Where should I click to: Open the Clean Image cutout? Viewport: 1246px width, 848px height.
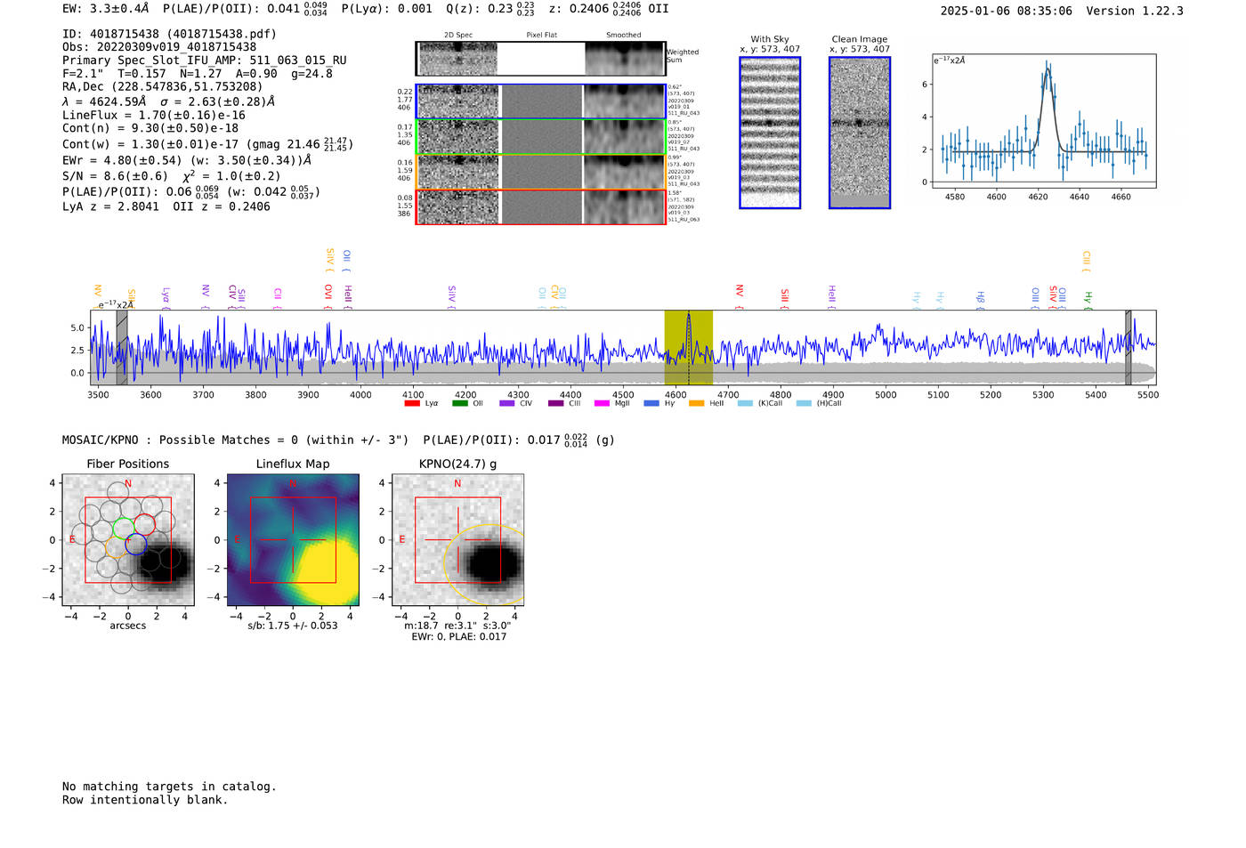click(860, 133)
